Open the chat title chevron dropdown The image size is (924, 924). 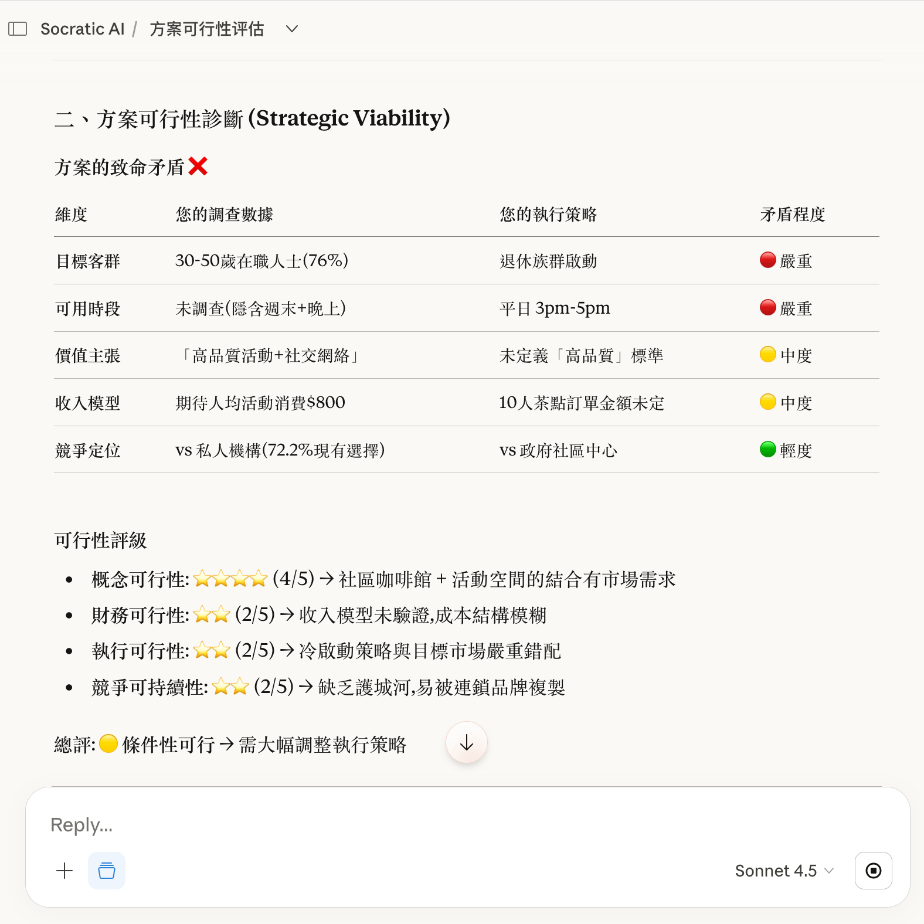coord(292,29)
